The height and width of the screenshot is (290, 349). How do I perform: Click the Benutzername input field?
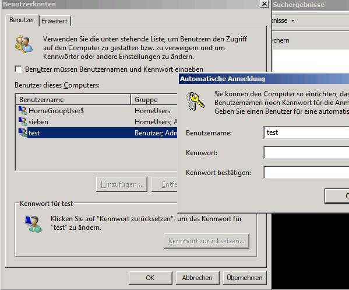(x=306, y=132)
